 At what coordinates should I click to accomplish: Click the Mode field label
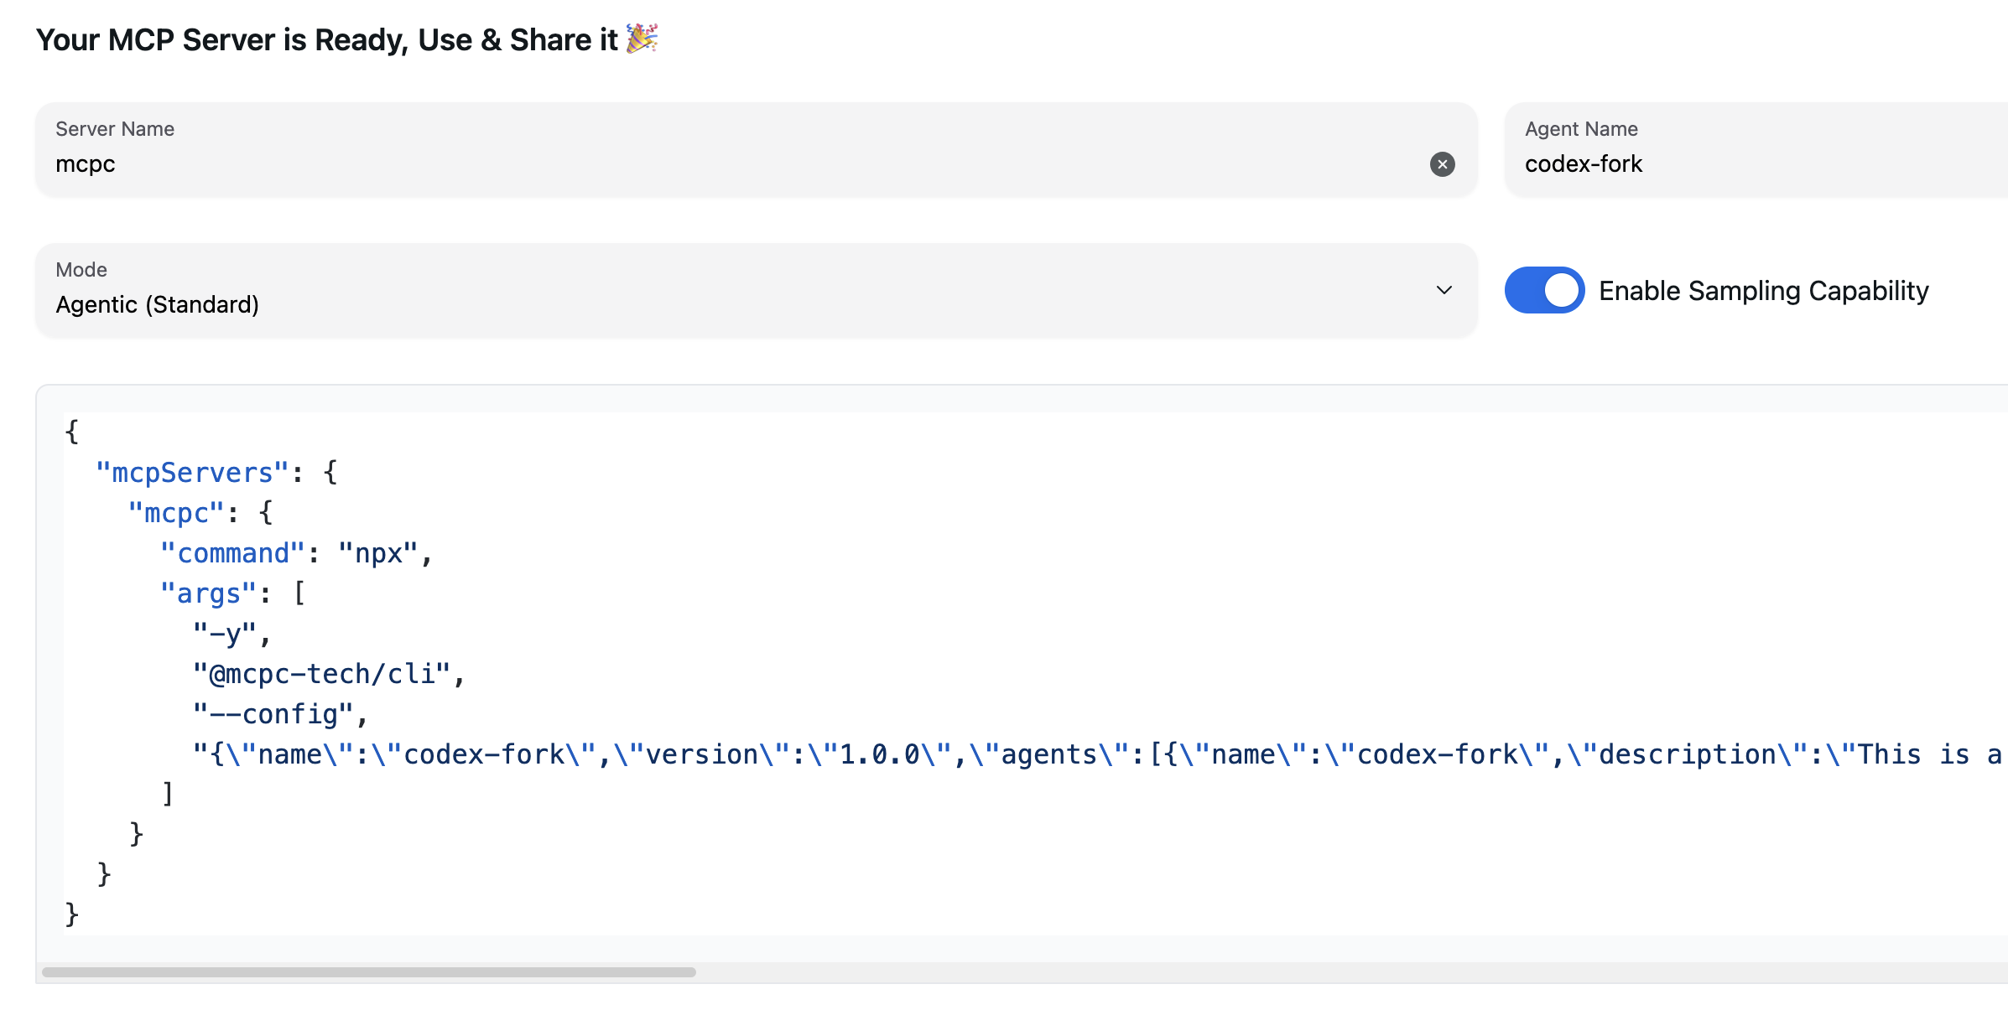81,270
